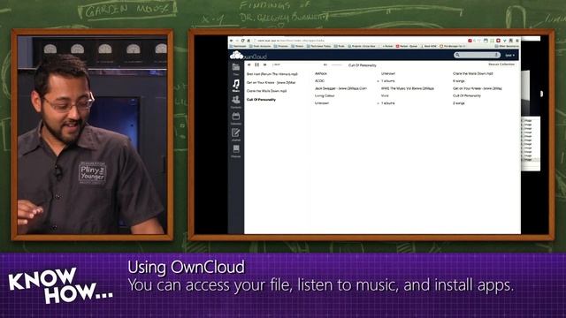566x318 pixels.
Task: Open the Other Bookmarks folder
Action: coord(507,46)
